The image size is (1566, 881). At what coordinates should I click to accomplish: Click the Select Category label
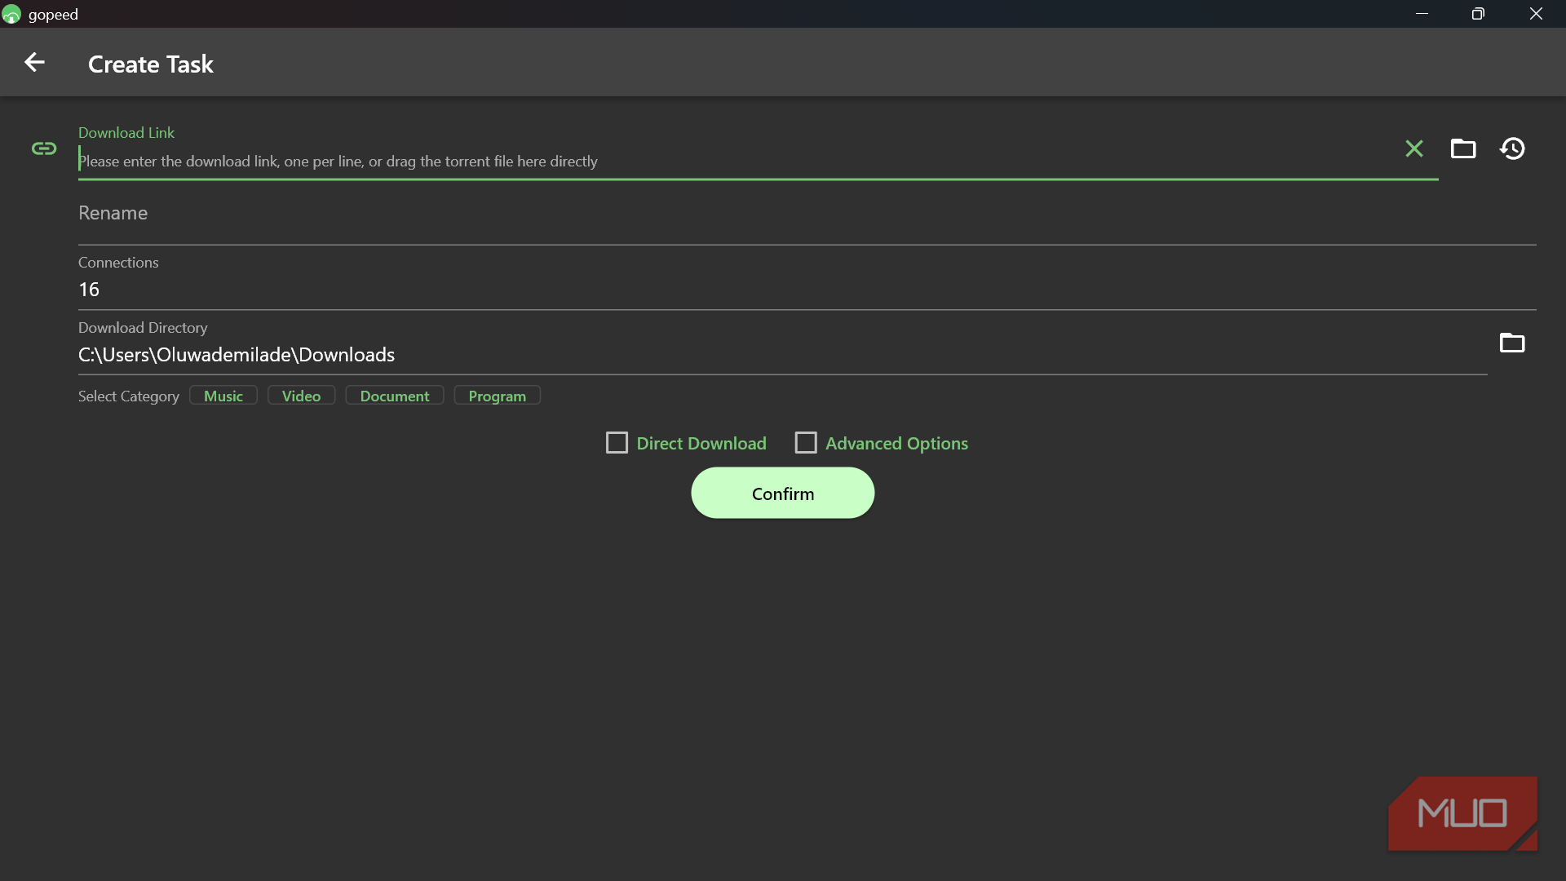coord(129,396)
